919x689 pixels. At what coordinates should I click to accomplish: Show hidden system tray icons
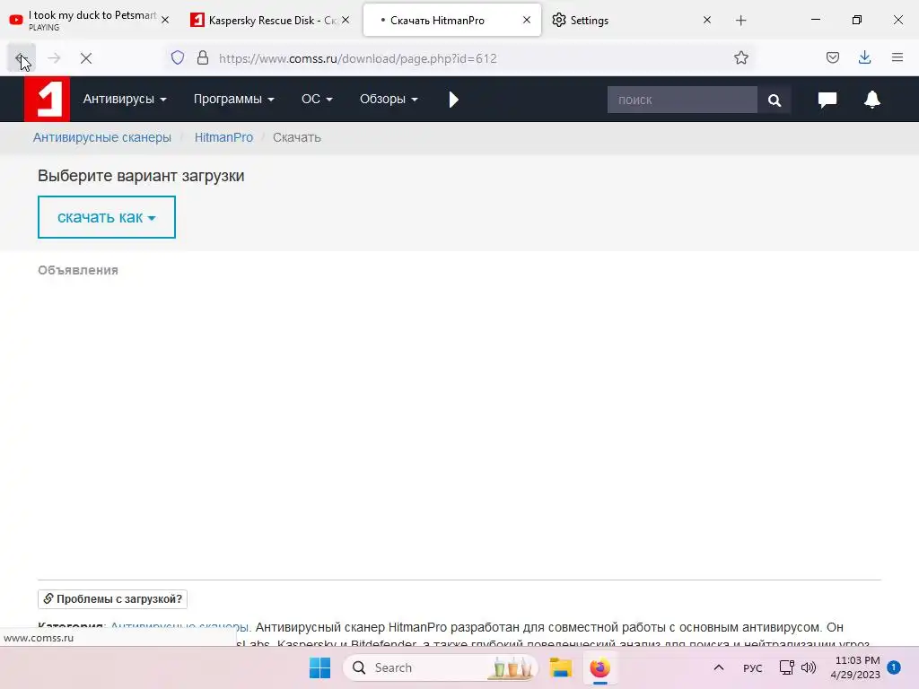pyautogui.click(x=719, y=667)
